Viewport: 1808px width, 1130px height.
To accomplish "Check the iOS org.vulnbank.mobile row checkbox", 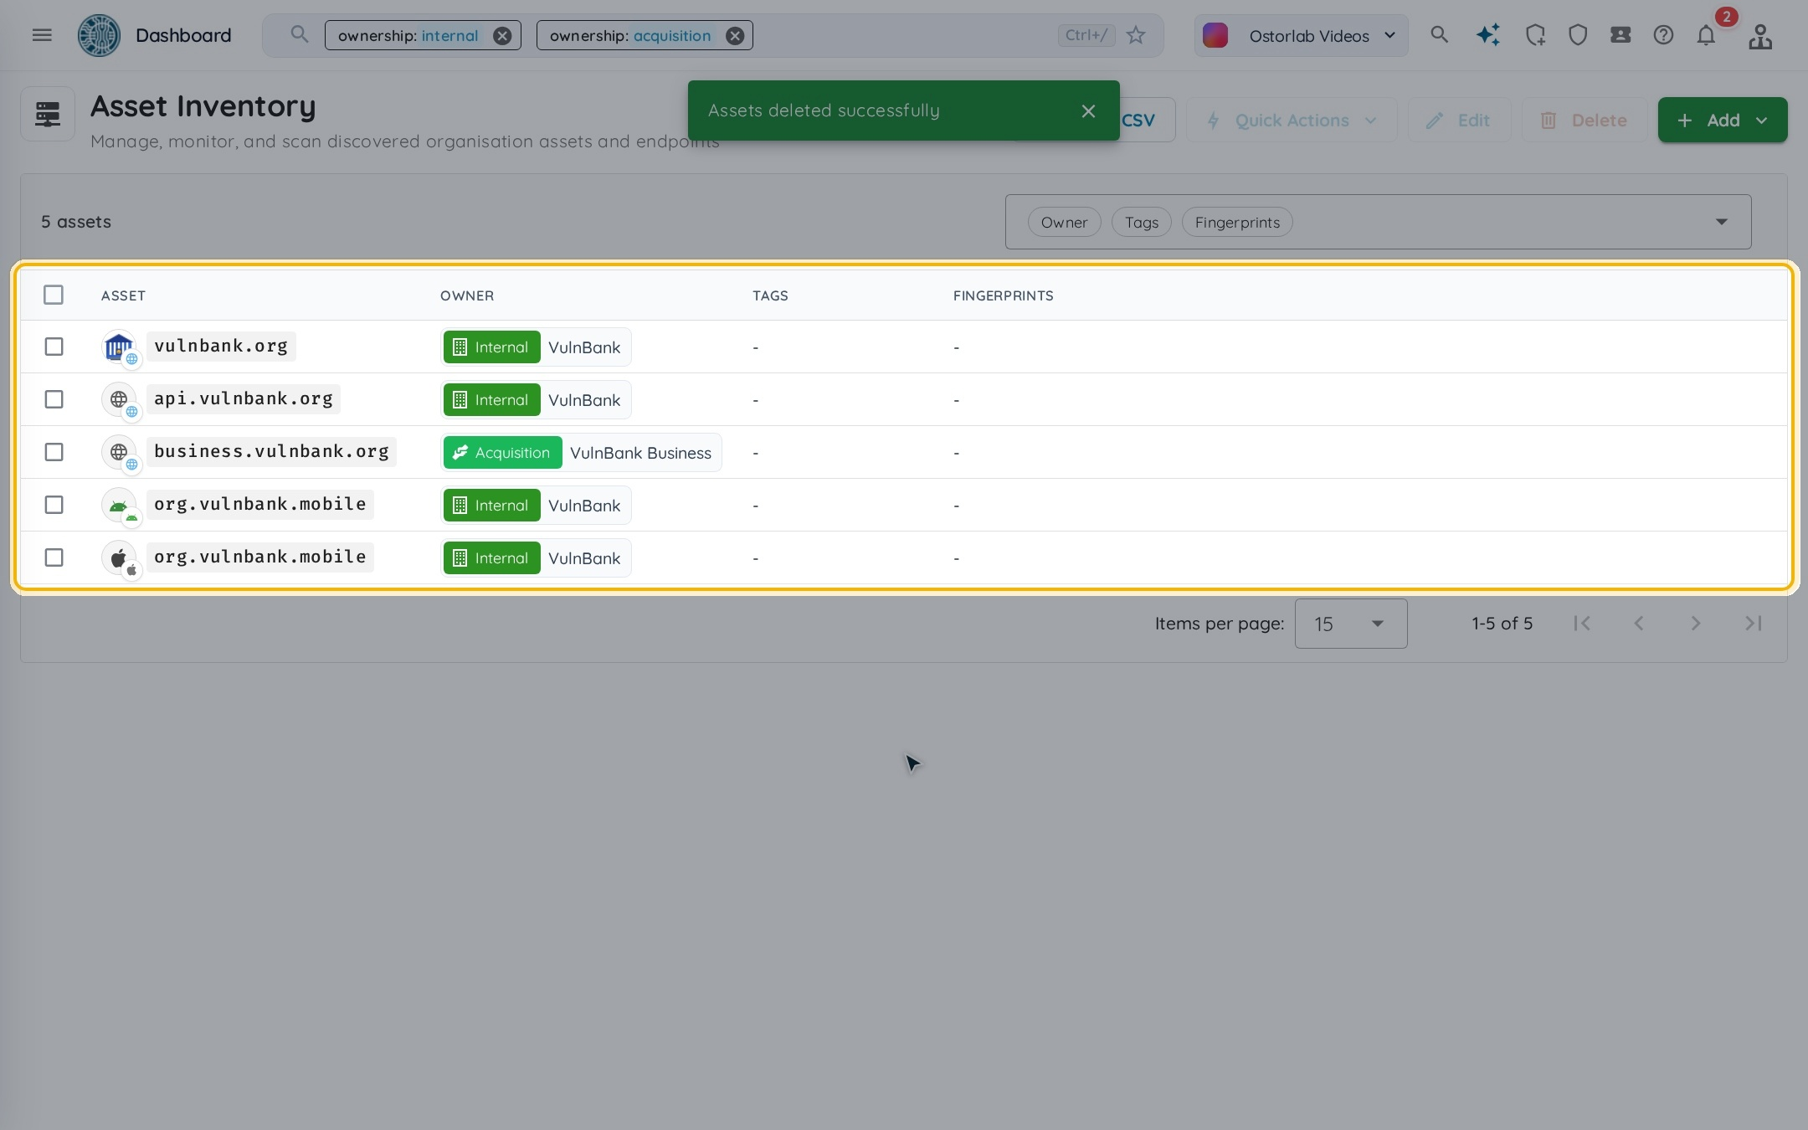I will 54,557.
